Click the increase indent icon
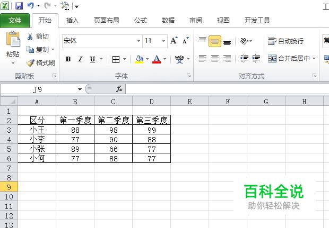329x228 pixels. (256, 59)
